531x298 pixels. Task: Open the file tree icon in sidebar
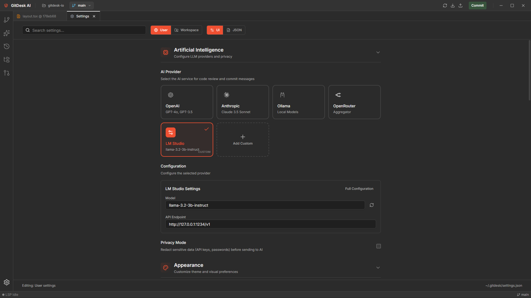coord(7,60)
